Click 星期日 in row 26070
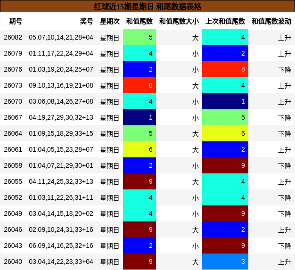 tap(109, 102)
